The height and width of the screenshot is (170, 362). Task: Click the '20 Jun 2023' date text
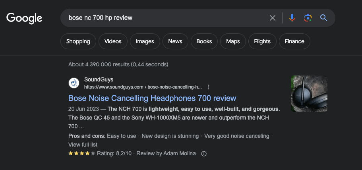(x=83, y=109)
